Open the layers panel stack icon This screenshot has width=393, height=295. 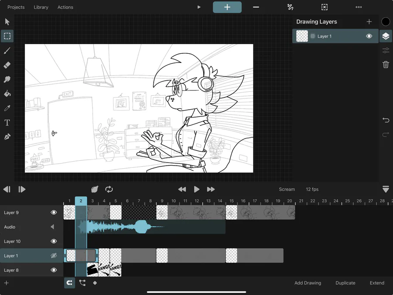[x=386, y=36]
